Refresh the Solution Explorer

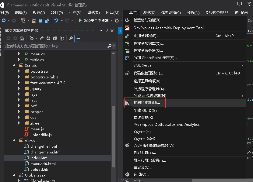click(x=48, y=38)
